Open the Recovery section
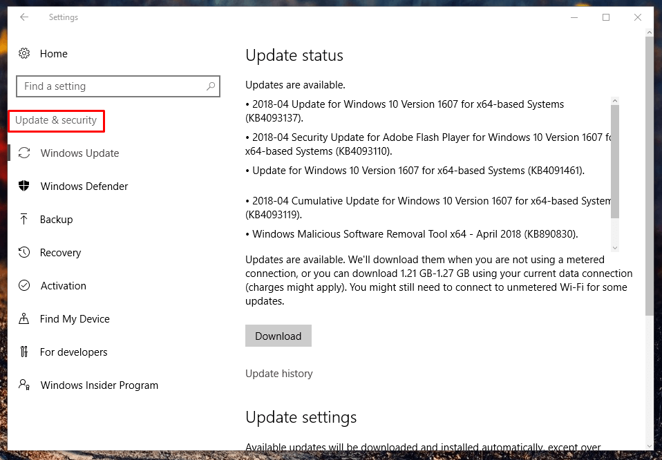Viewport: 662px width, 460px height. click(60, 253)
